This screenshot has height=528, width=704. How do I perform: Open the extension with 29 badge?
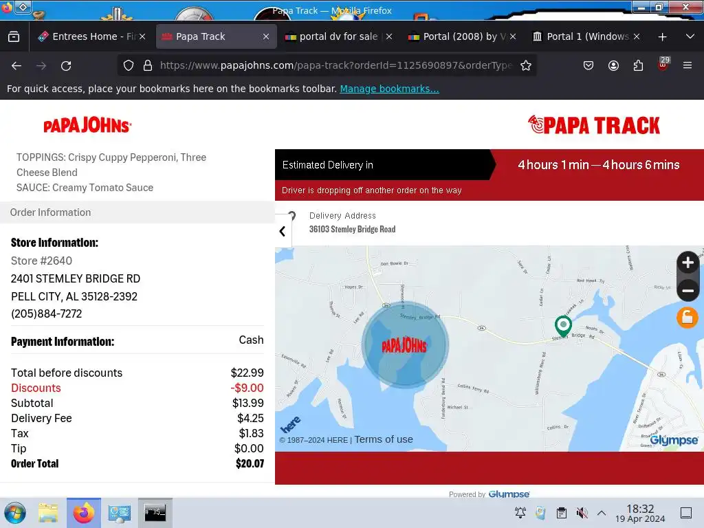point(663,64)
